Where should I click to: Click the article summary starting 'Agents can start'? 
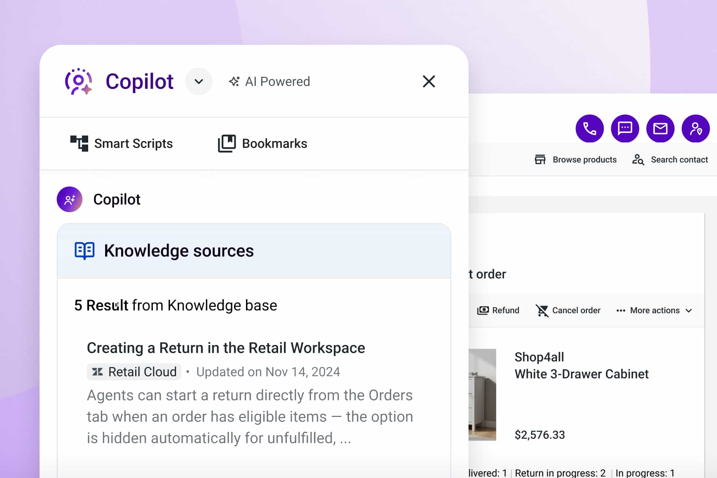tap(250, 417)
